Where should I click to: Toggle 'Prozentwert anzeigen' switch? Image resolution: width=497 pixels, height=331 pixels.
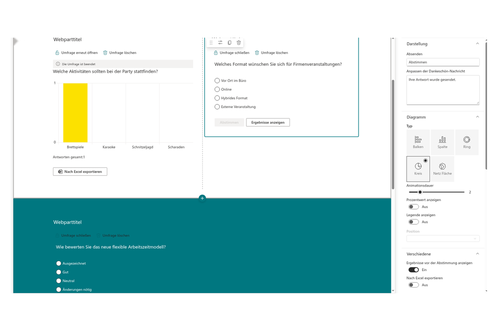[413, 206]
